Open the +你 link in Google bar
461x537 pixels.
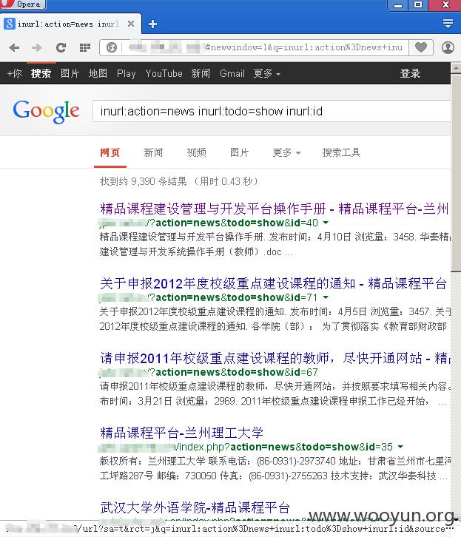point(14,73)
